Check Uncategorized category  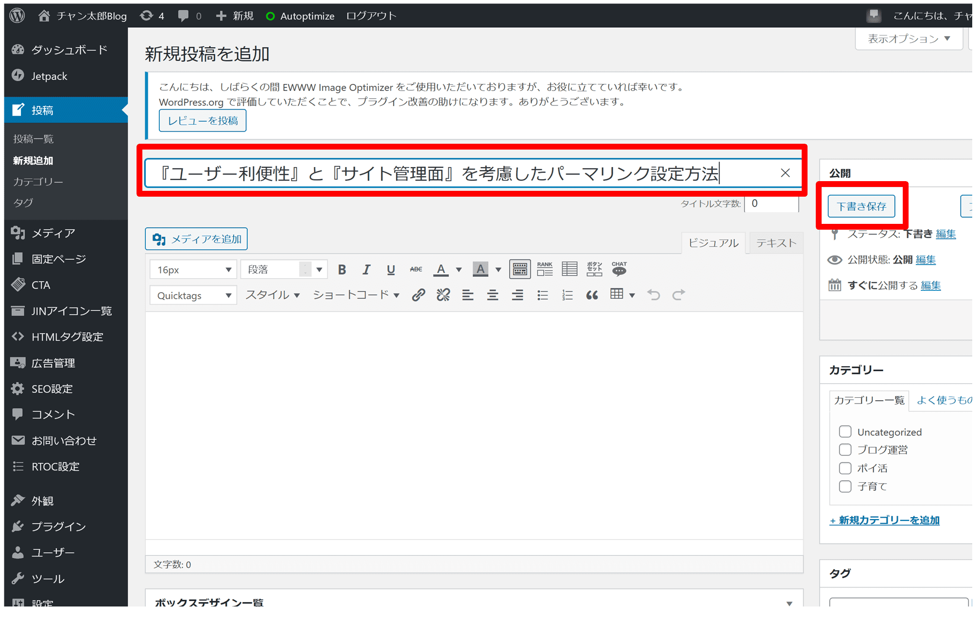845,432
